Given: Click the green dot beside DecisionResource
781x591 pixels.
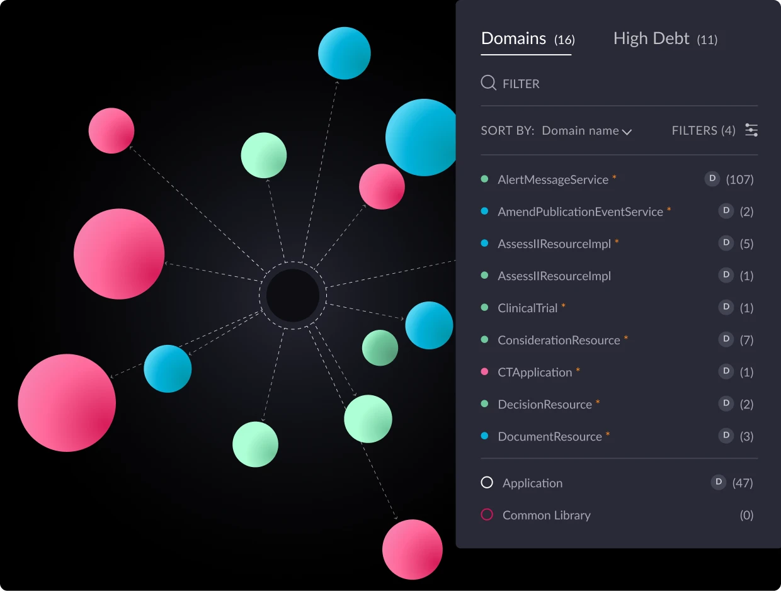Looking at the screenshot, I should tap(484, 404).
